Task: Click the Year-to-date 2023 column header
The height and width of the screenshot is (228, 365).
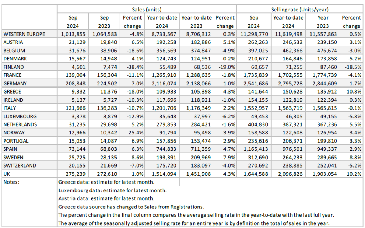Action: [x=197, y=22]
